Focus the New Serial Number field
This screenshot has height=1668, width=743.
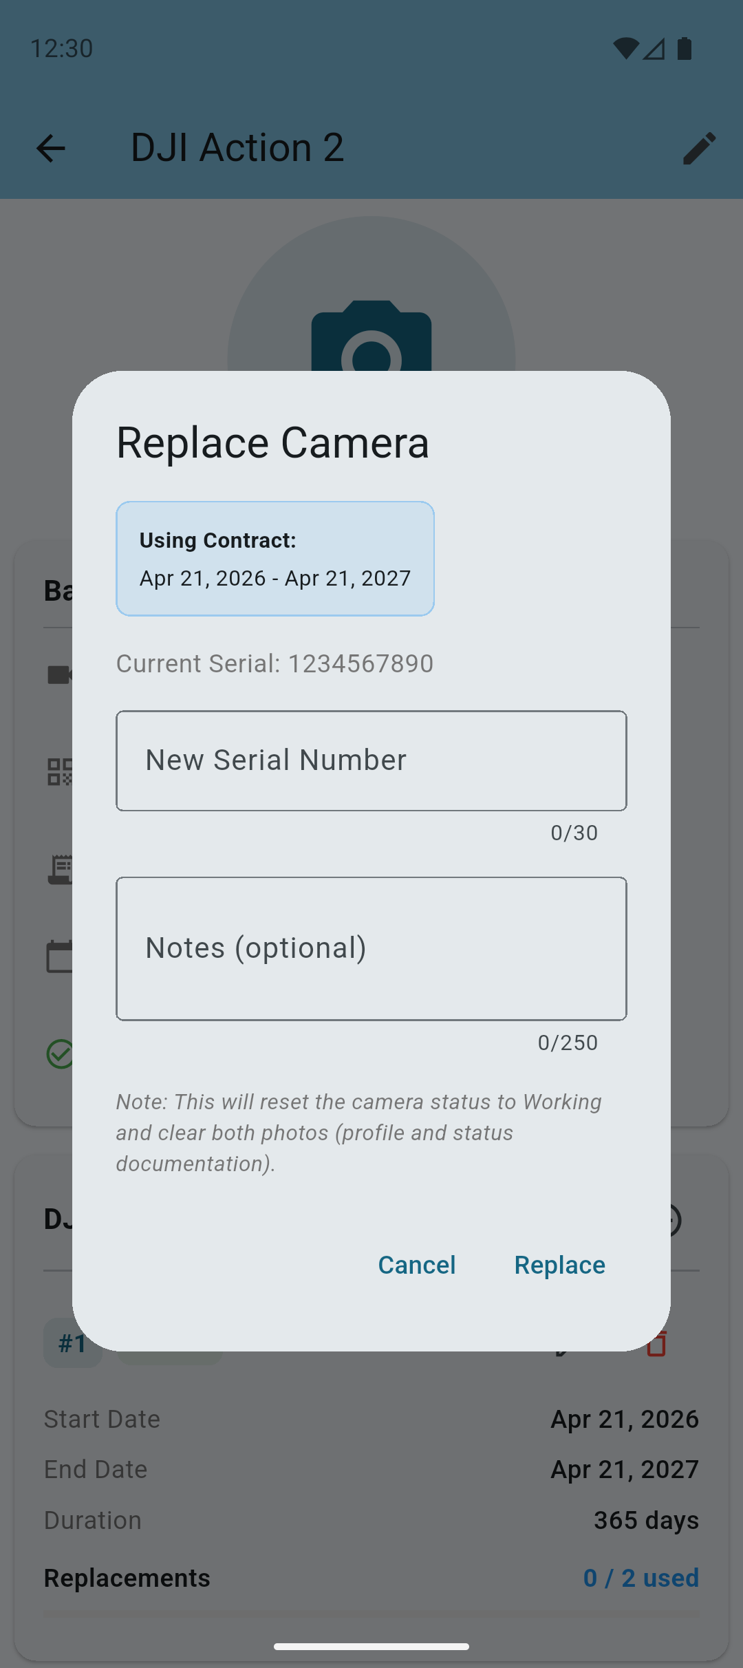tap(371, 760)
